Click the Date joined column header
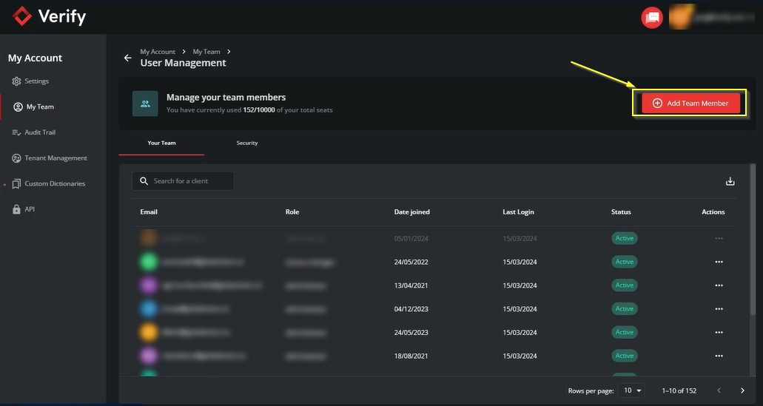This screenshot has width=763, height=406. [x=411, y=212]
